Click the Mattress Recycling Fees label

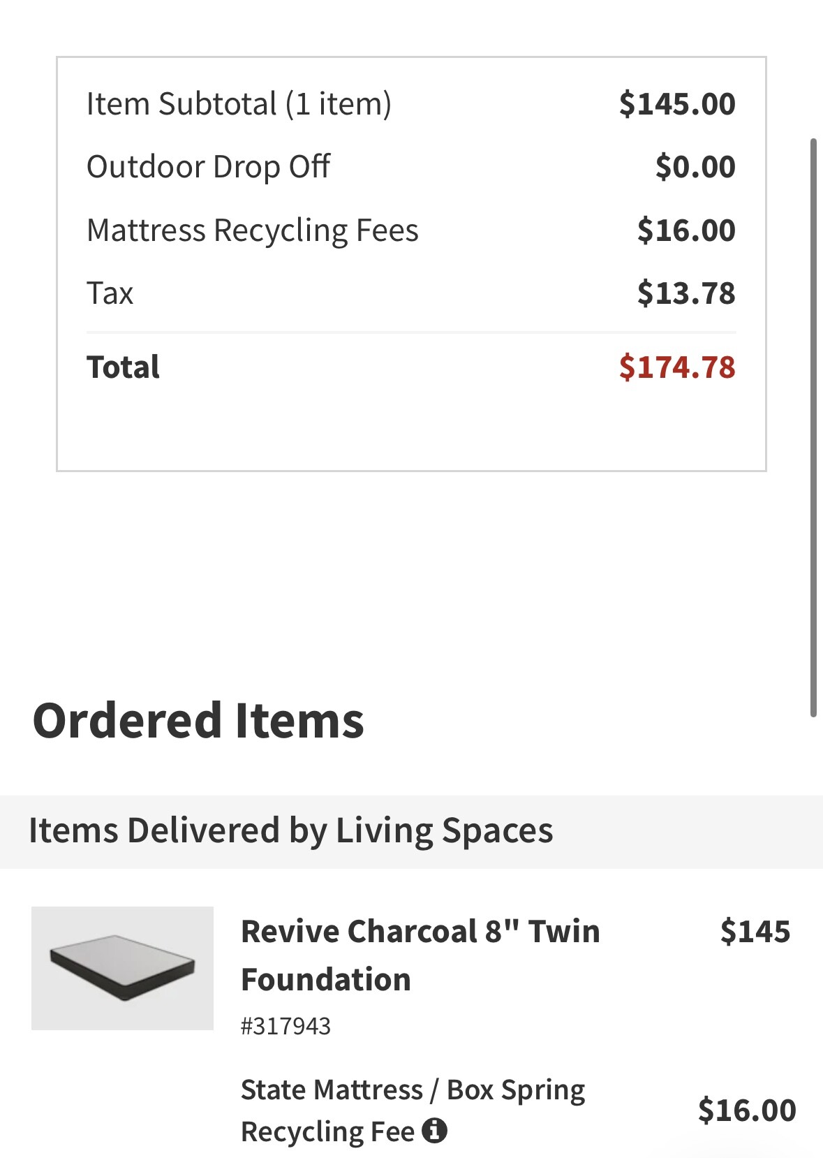pyautogui.click(x=252, y=230)
